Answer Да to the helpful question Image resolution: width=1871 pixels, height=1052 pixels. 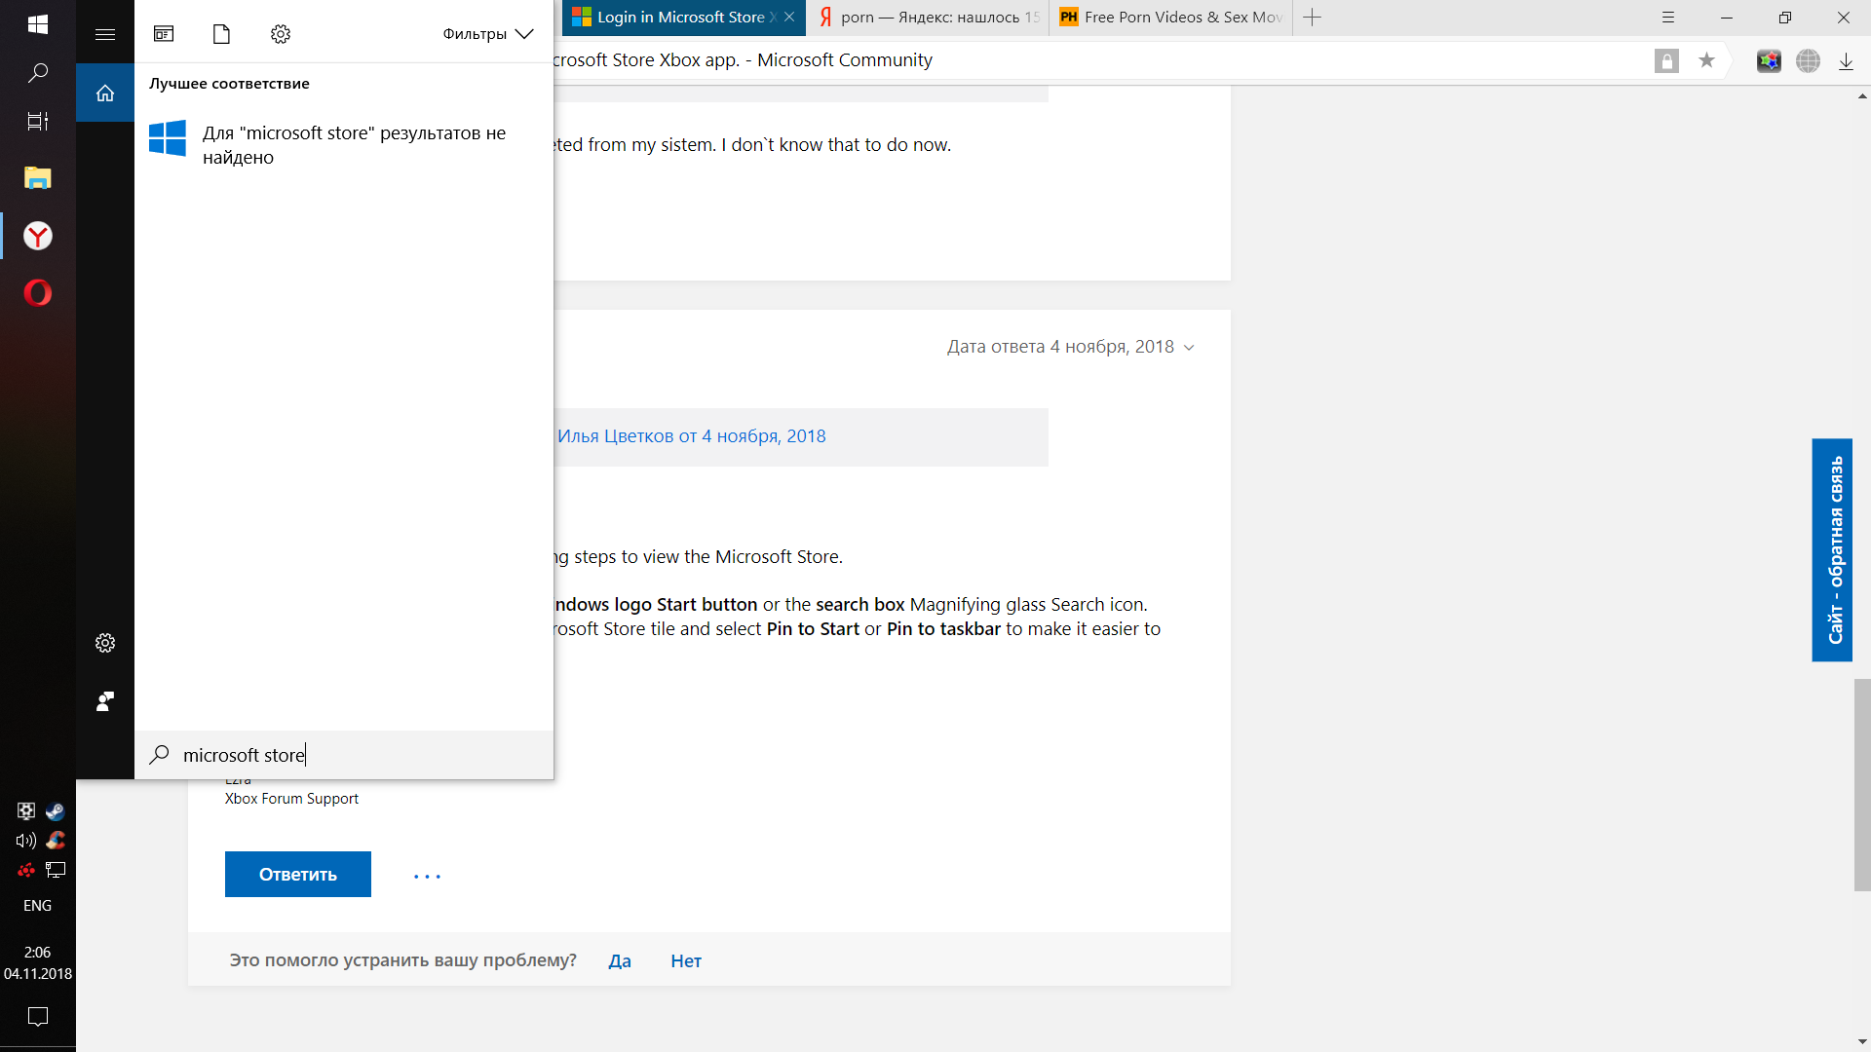pos(620,961)
